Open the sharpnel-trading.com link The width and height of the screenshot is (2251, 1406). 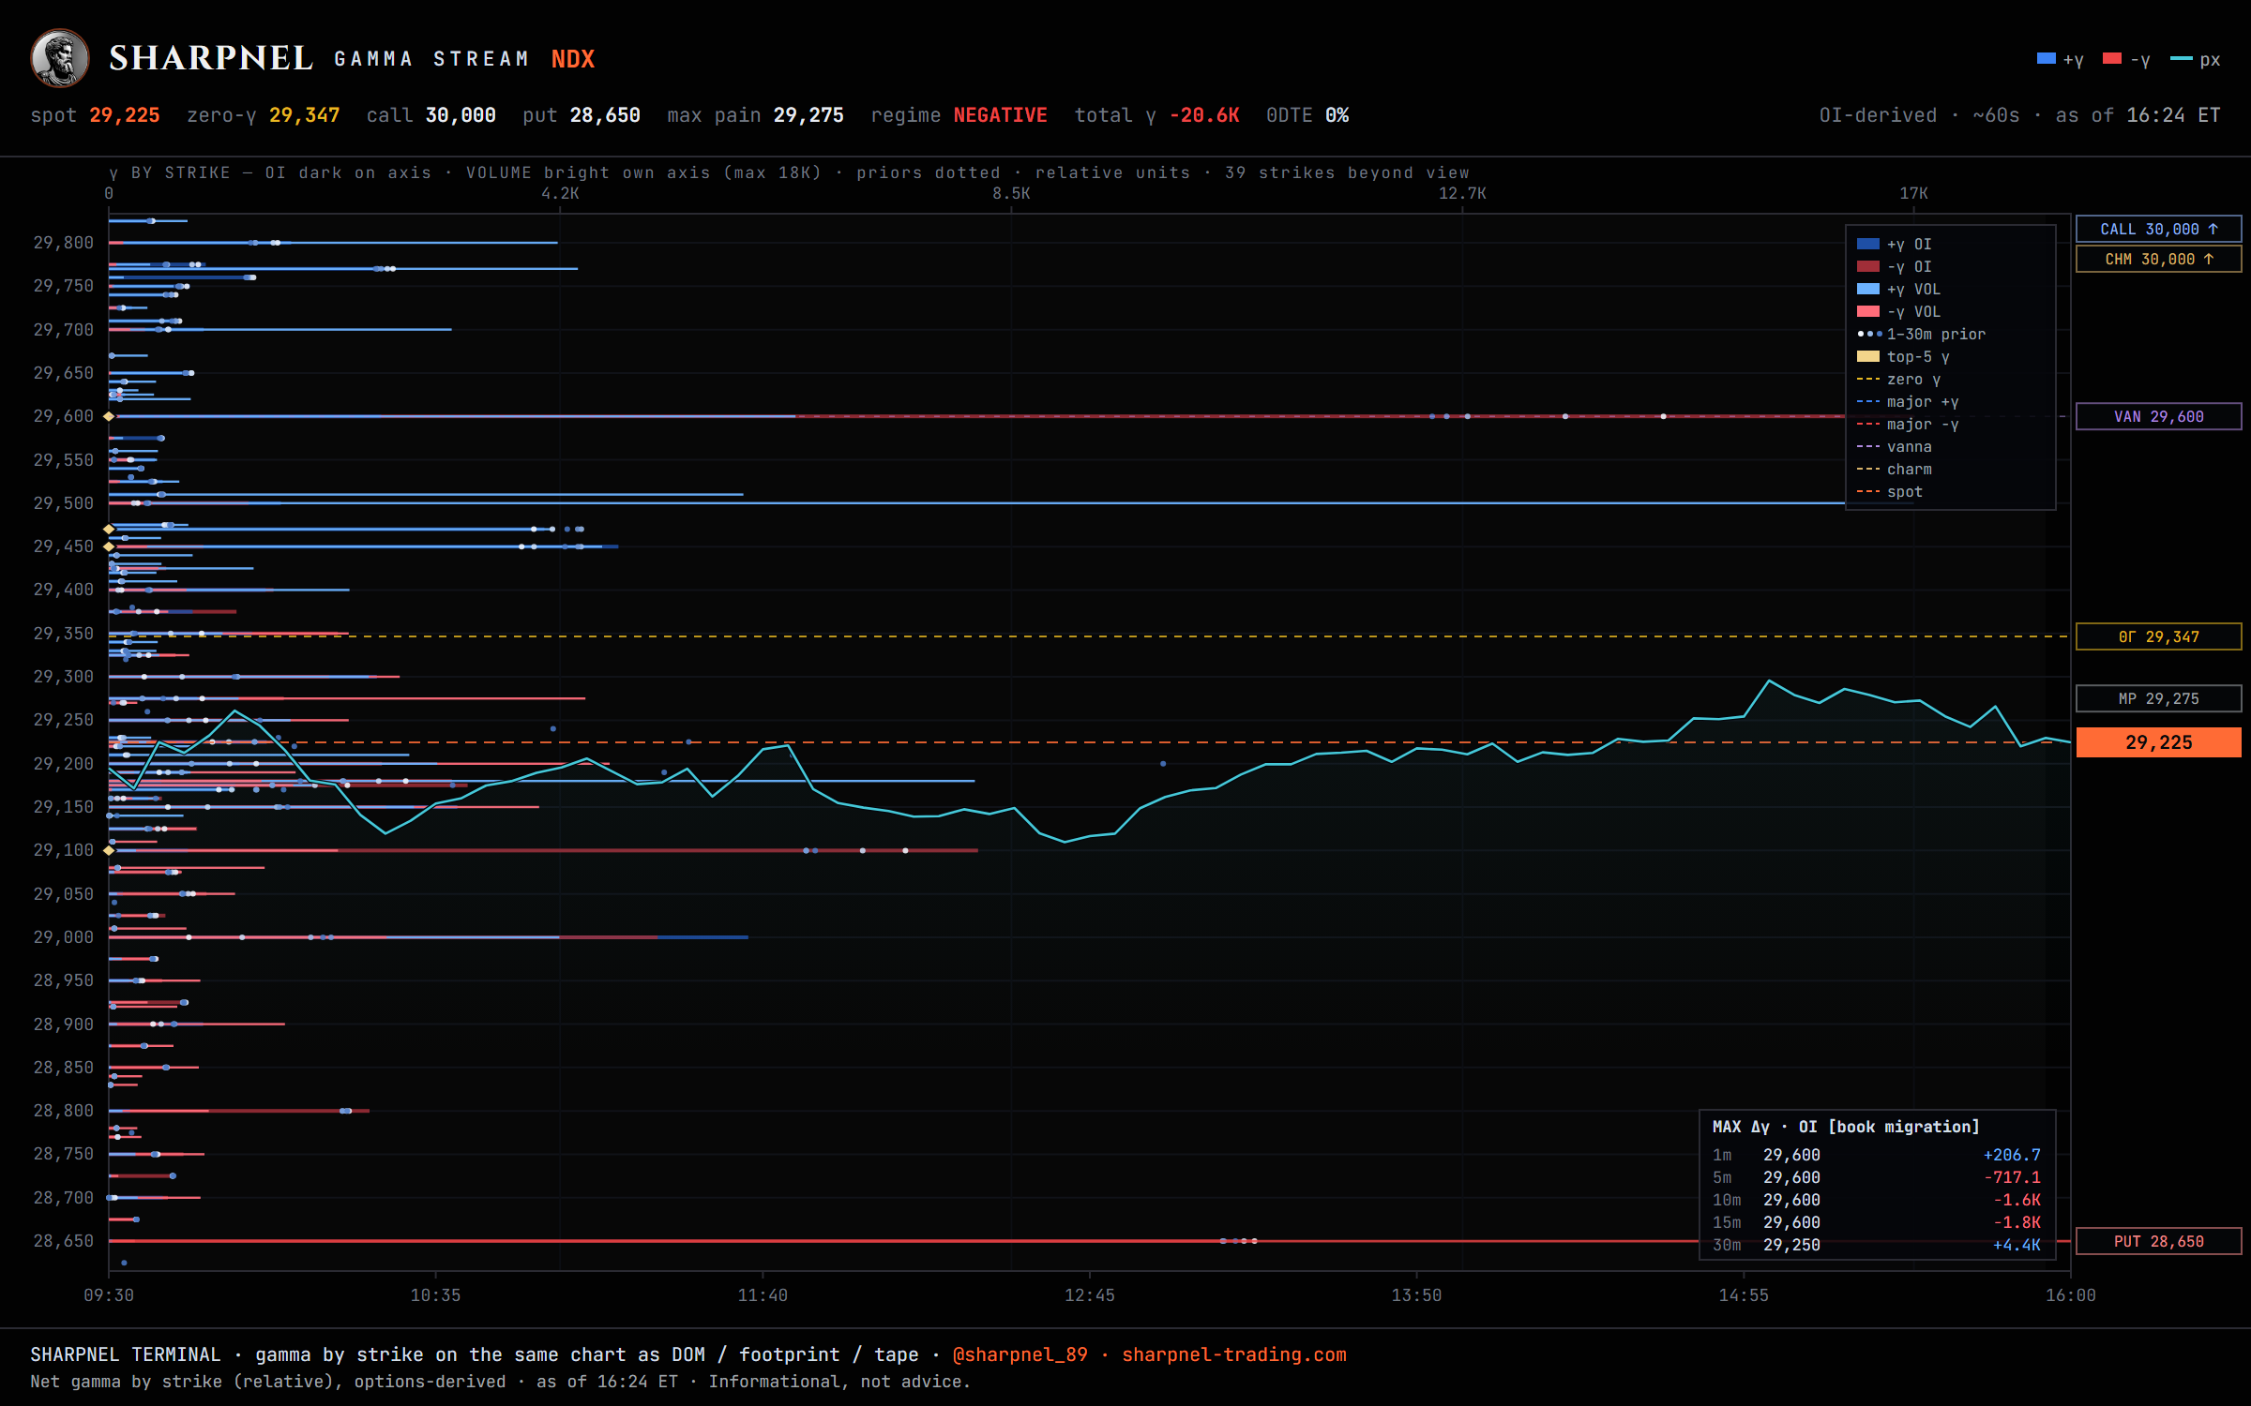1234,1354
